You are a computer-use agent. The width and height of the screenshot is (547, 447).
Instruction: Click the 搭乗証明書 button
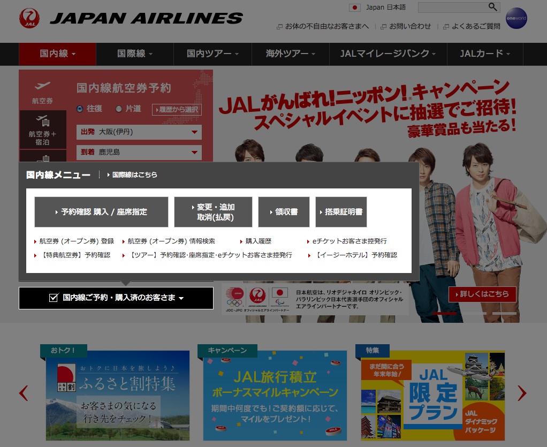[341, 212]
